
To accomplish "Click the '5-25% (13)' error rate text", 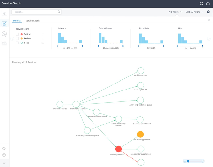I will pyautogui.click(x=151, y=48).
